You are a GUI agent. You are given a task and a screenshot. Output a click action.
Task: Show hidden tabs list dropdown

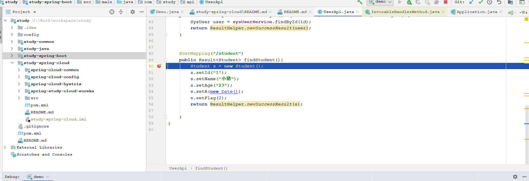[x=524, y=12]
